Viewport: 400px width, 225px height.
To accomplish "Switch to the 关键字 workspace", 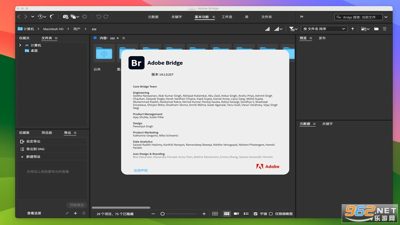I will [177, 17].
